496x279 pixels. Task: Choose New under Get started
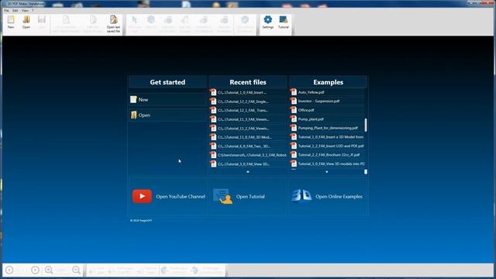coord(167,100)
